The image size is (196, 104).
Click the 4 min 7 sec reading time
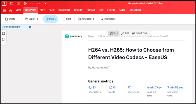(x=154, y=88)
